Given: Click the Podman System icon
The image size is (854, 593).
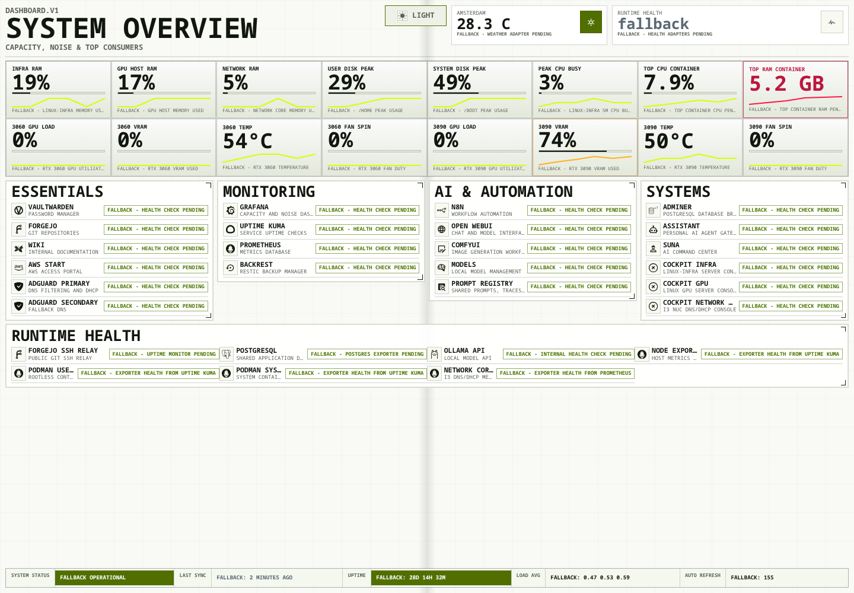Looking at the screenshot, I should point(226,373).
